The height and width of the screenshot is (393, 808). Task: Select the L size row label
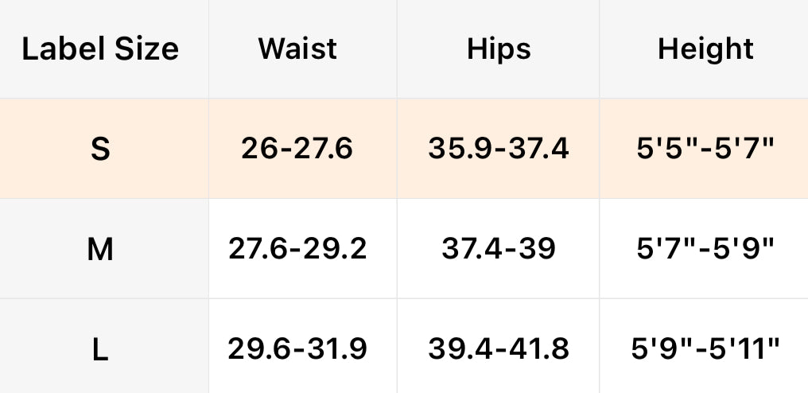(100, 348)
